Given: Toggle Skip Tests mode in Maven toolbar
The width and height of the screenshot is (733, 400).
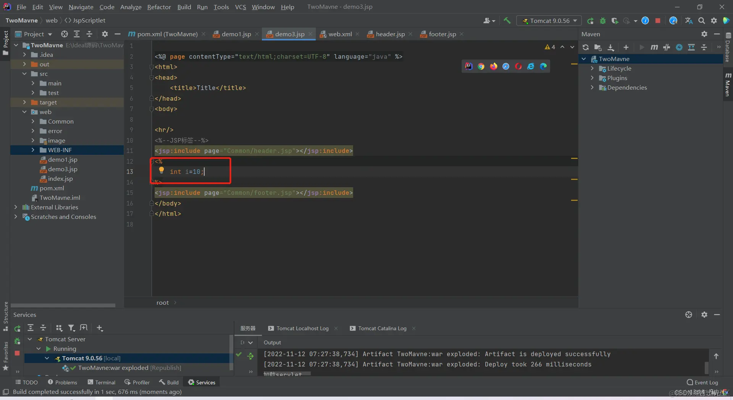Looking at the screenshot, I should click(679, 47).
